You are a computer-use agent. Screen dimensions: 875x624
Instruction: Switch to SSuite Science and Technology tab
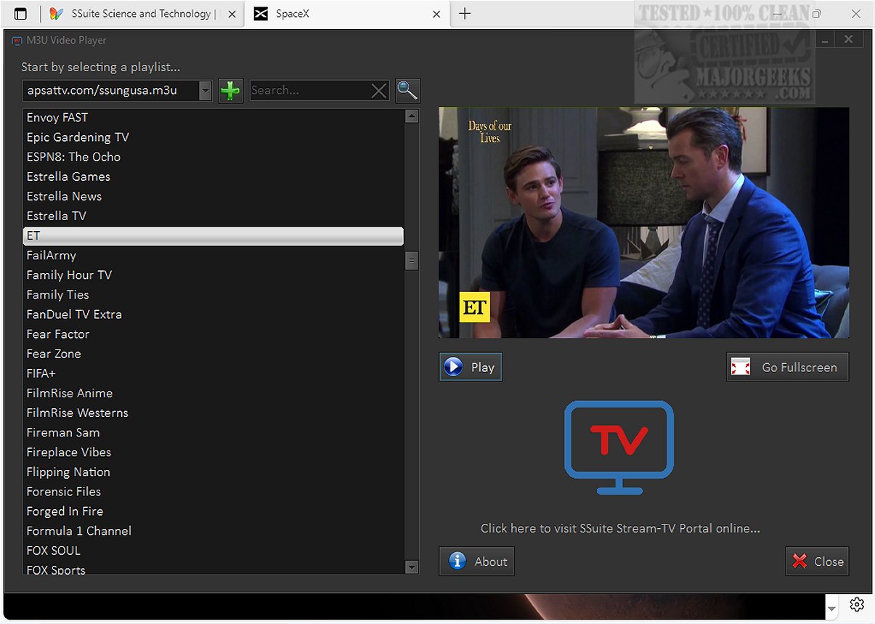[142, 14]
